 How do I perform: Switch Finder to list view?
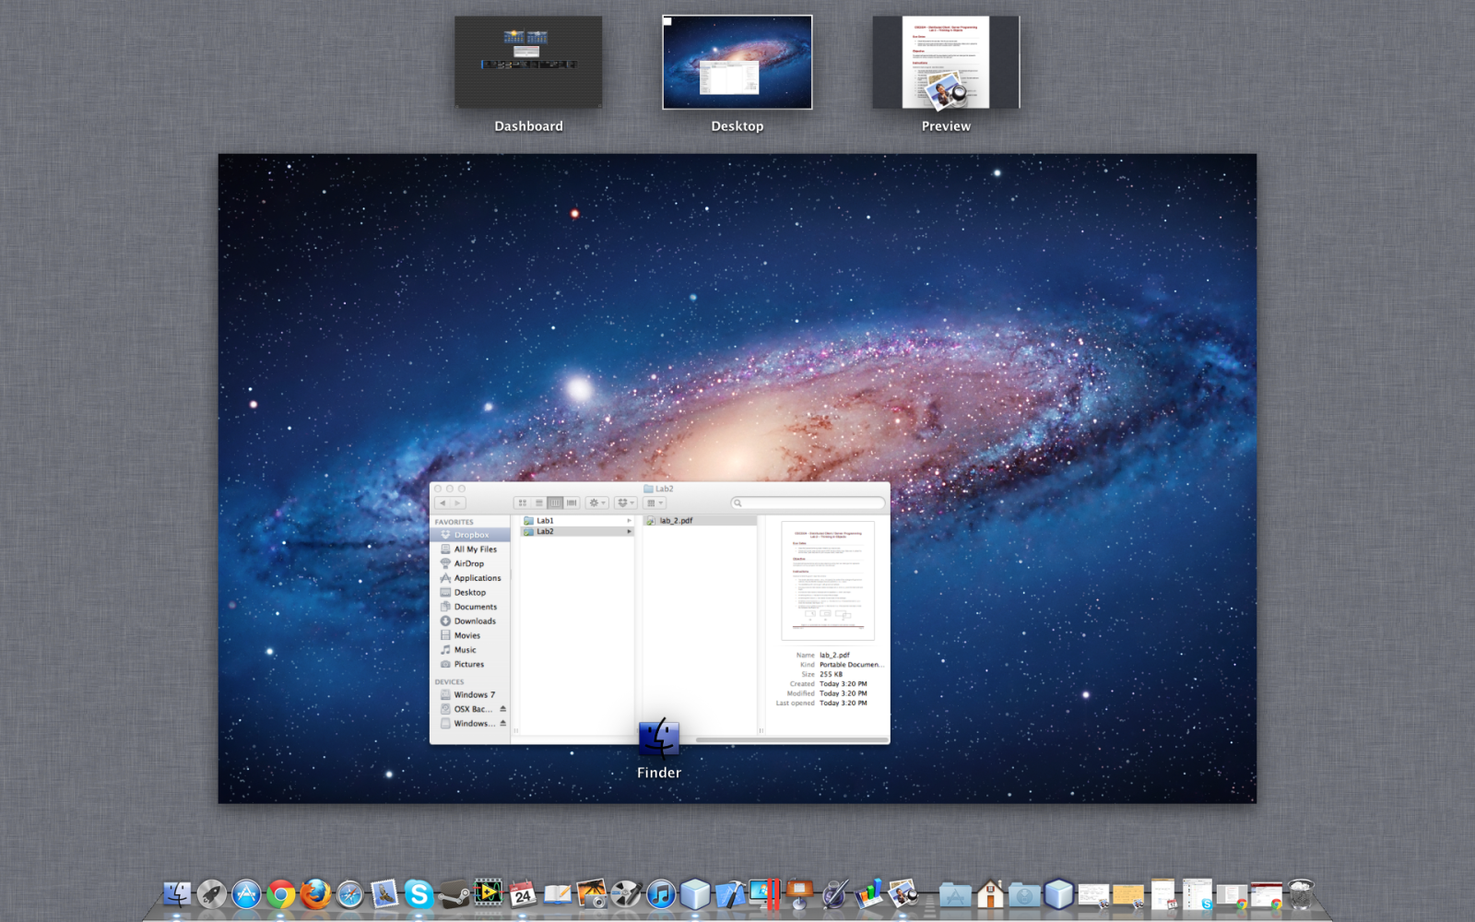tap(539, 502)
